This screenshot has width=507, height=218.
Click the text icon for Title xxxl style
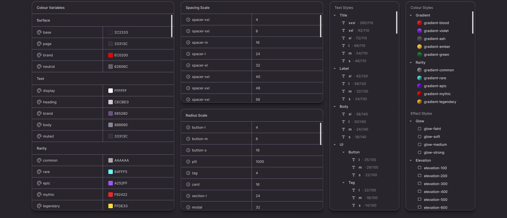[343, 23]
